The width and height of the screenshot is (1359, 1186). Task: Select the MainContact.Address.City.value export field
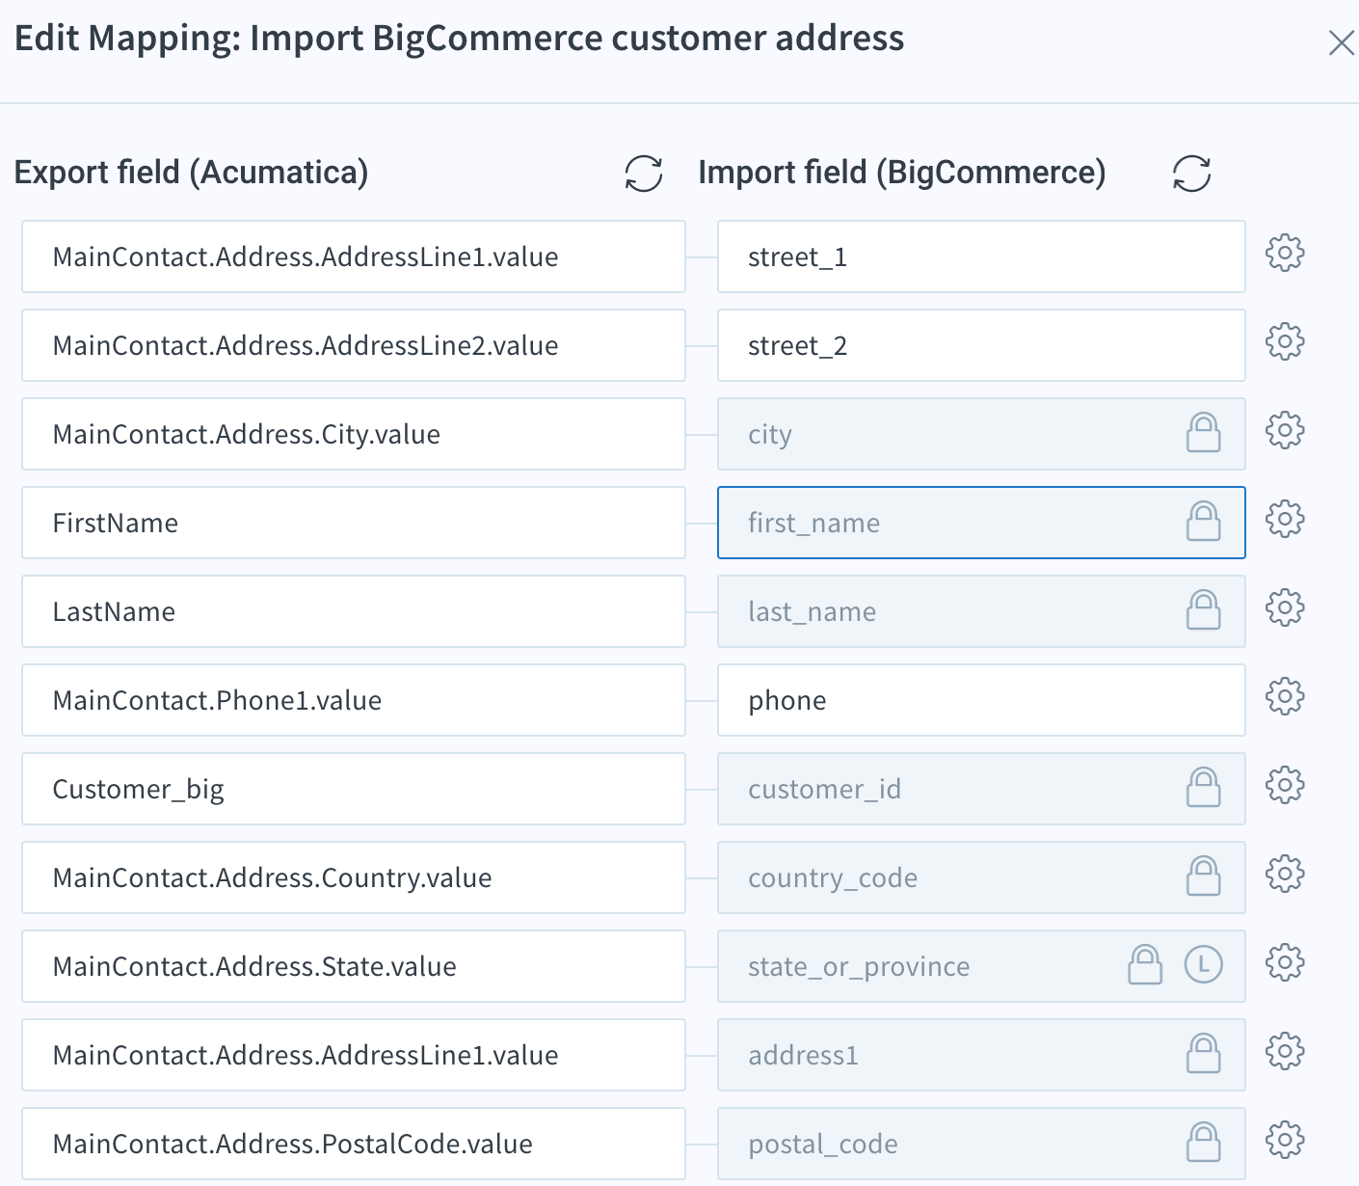(354, 434)
